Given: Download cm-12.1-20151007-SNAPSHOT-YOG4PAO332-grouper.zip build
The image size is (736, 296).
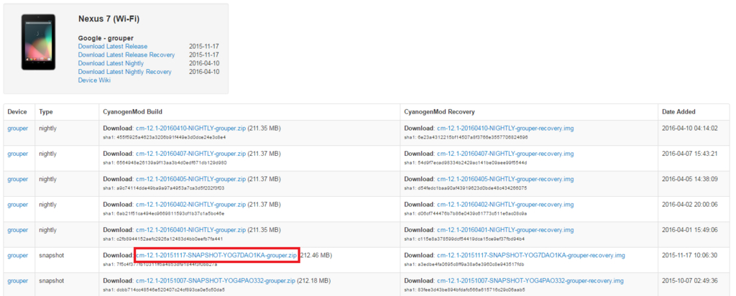Looking at the screenshot, I should click(x=215, y=281).
